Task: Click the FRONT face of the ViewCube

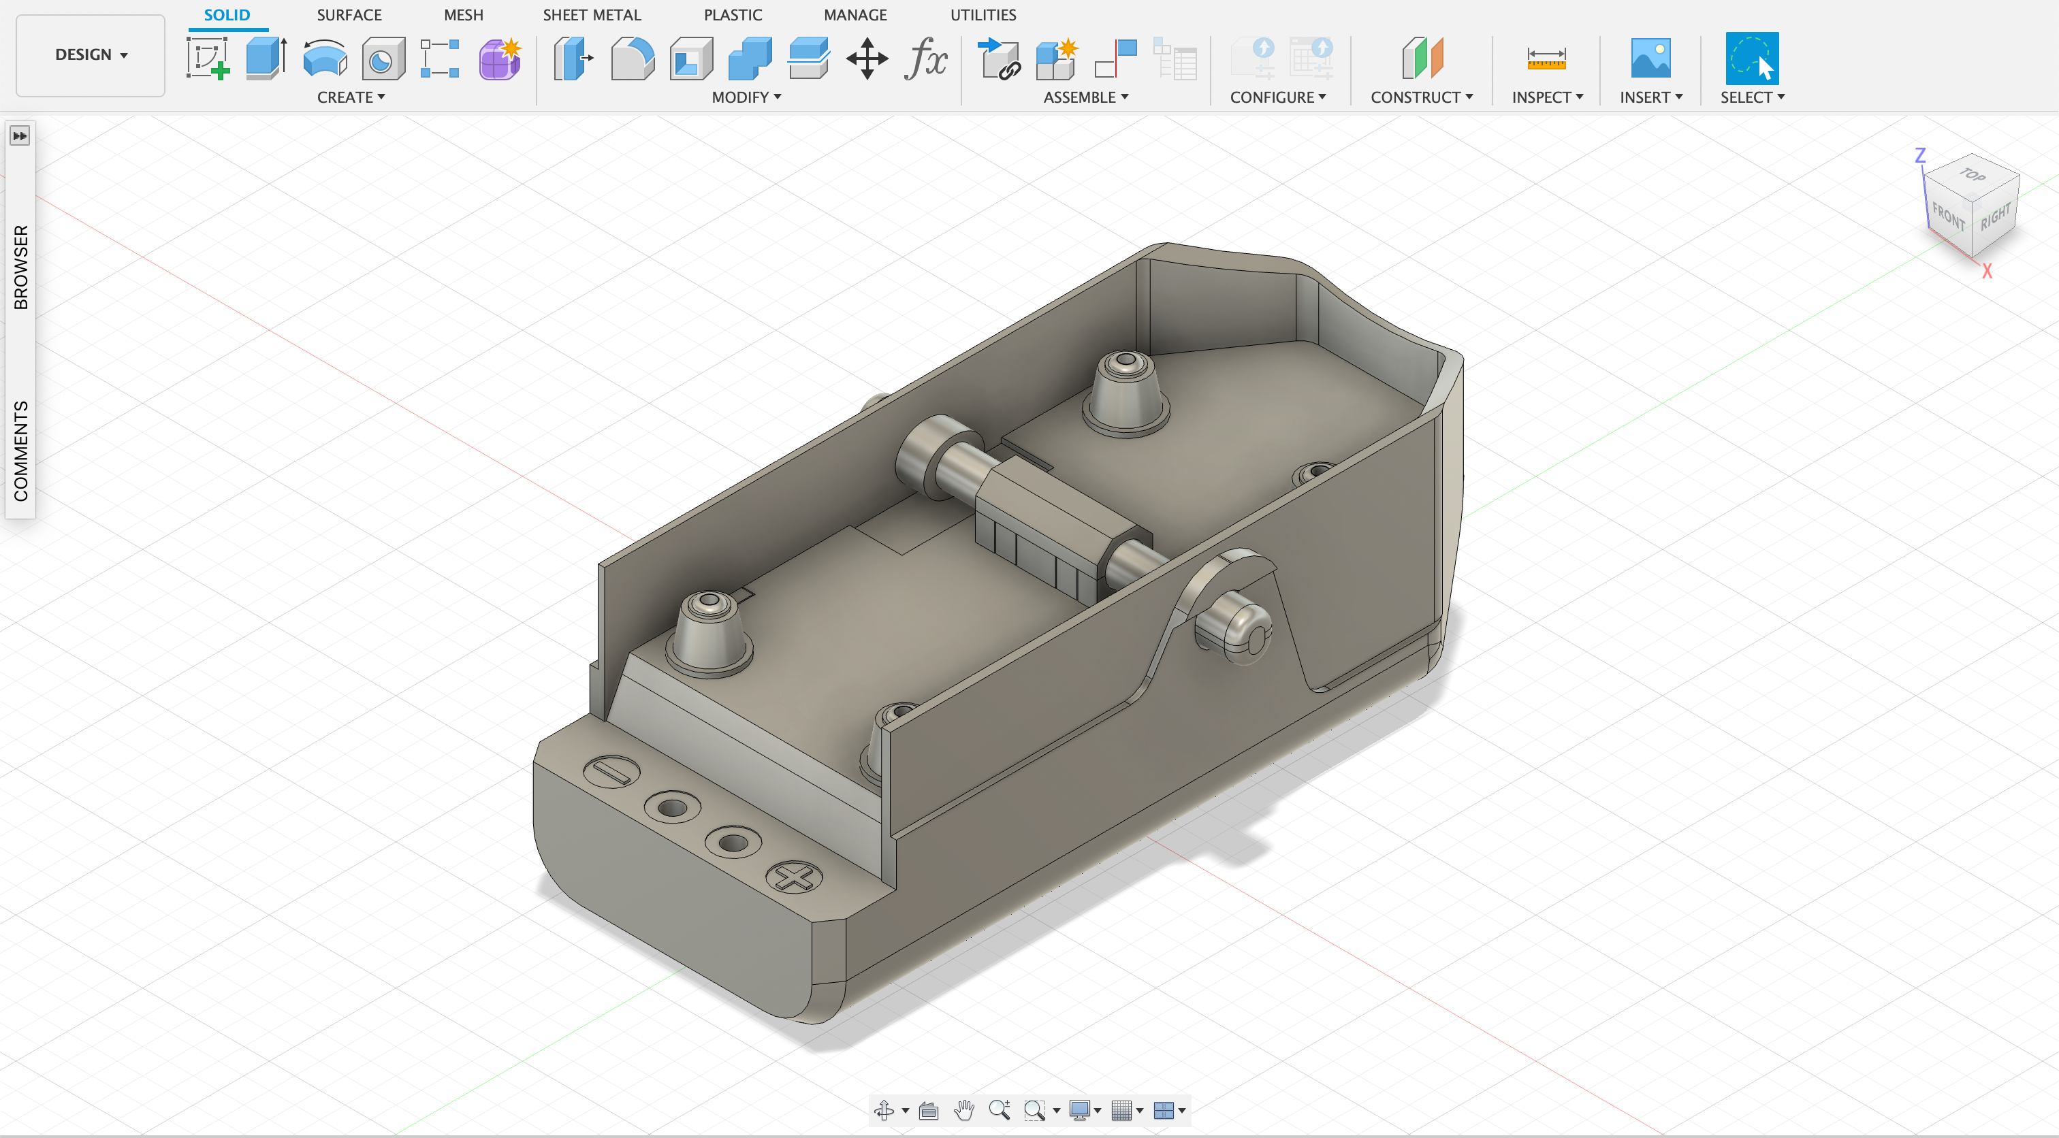Action: point(1948,216)
